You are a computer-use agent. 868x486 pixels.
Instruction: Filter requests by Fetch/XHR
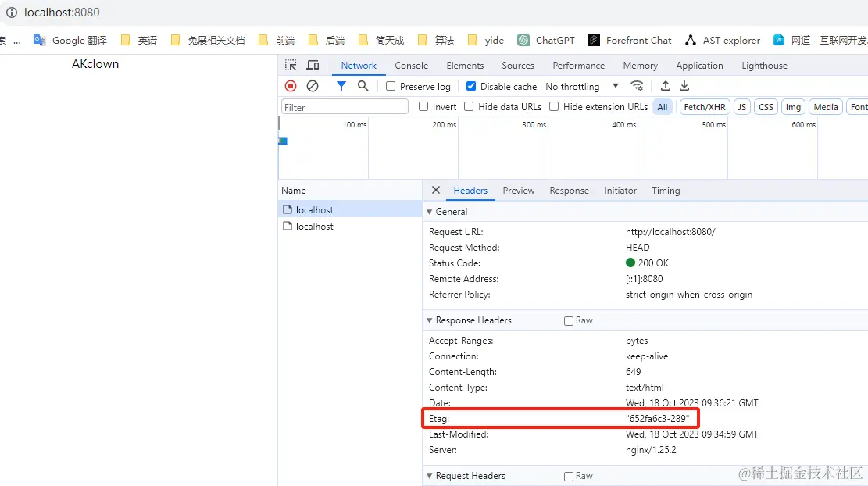point(705,107)
